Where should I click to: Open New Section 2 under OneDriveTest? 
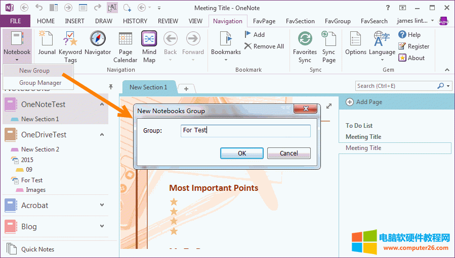tap(40, 149)
